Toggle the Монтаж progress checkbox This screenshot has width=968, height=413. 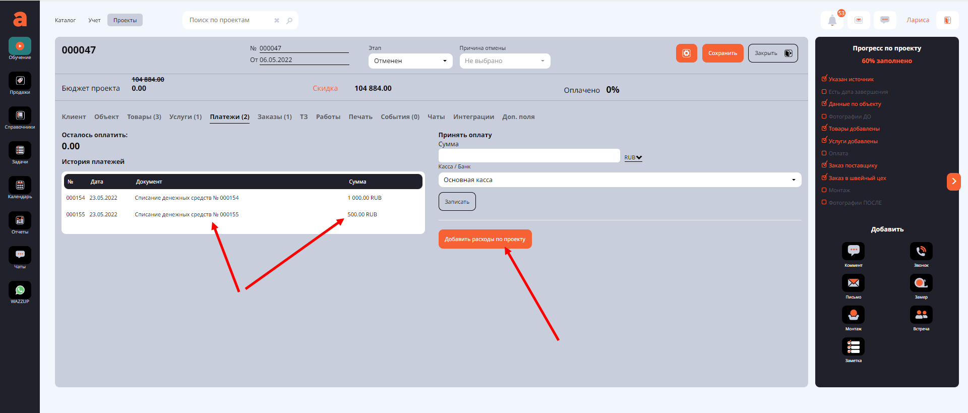tap(824, 190)
